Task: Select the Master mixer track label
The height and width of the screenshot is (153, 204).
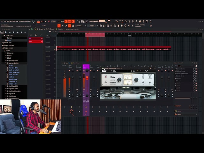Action: [x=70, y=66]
